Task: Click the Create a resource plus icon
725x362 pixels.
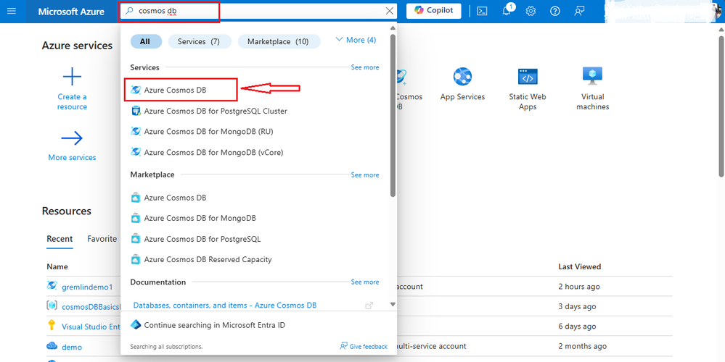Action: click(72, 77)
